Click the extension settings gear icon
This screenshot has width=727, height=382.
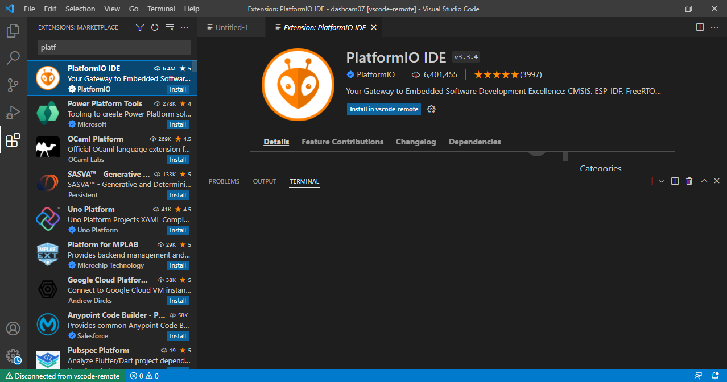coord(431,109)
